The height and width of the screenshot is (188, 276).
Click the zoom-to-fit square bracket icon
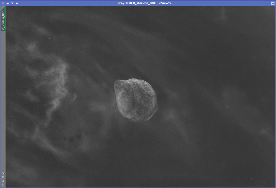[3, 177]
